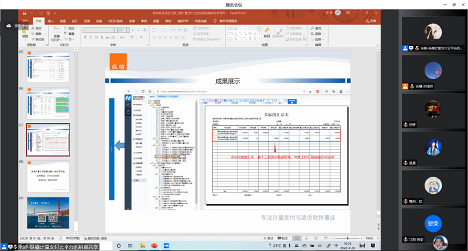This screenshot has width=468, height=251.
Task: Open the File menu tab
Action: coord(25,21)
